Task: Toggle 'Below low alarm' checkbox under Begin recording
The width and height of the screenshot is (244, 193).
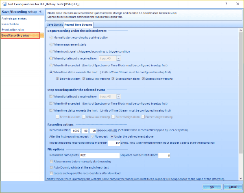Action: pos(57,78)
